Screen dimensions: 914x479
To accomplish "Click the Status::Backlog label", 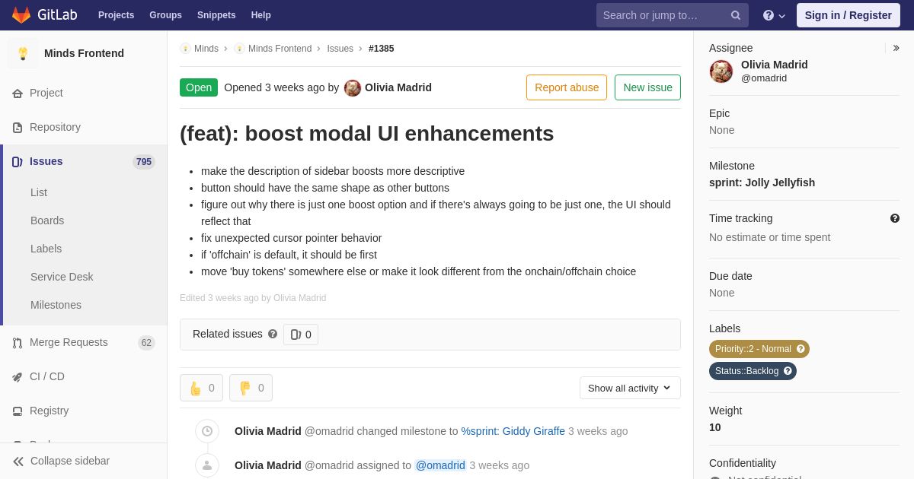I will [746, 371].
